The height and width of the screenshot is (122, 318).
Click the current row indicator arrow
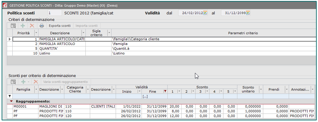9,39
